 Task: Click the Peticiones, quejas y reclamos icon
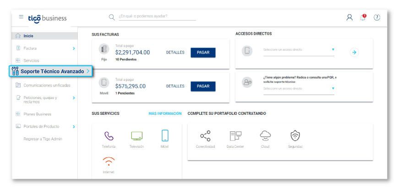pyautogui.click(x=18, y=97)
